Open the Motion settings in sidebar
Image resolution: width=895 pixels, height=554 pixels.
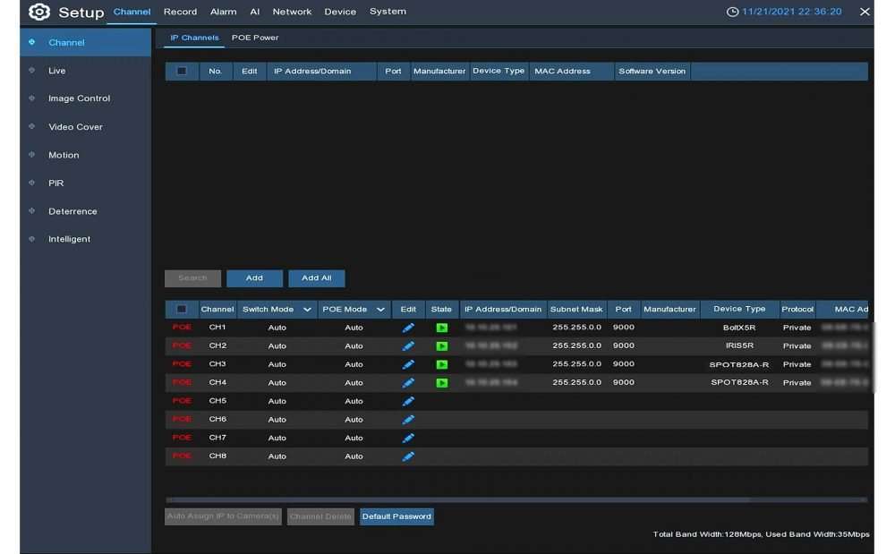64,155
